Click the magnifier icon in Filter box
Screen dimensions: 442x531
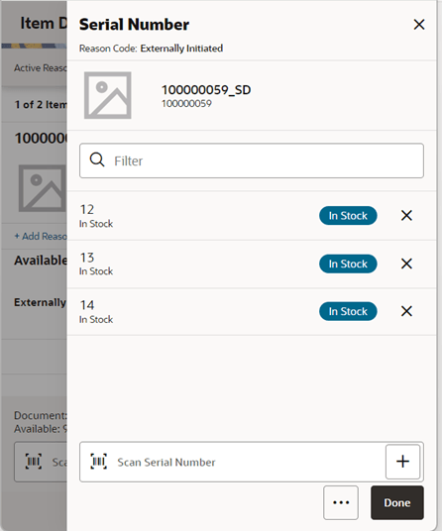click(97, 159)
